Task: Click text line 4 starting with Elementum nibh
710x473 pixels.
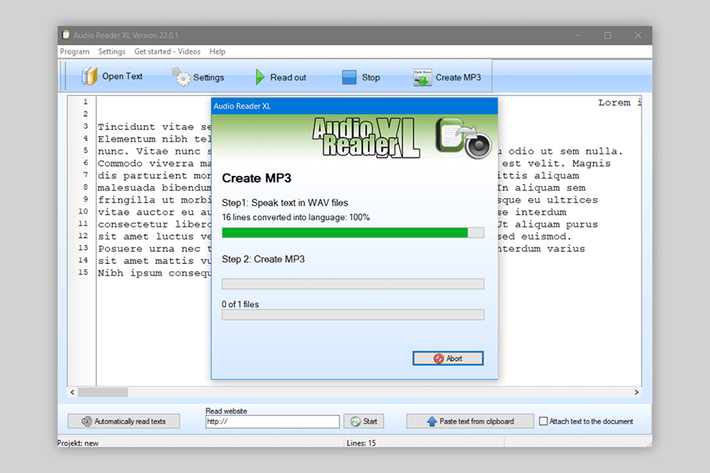Action: 155,139
